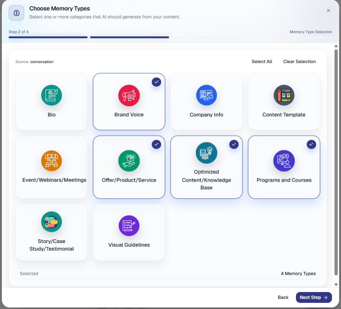Screen dimensions: 341x309
Task: Uncheck the Programs and Courses checkmark
Action: pyautogui.click(x=311, y=144)
